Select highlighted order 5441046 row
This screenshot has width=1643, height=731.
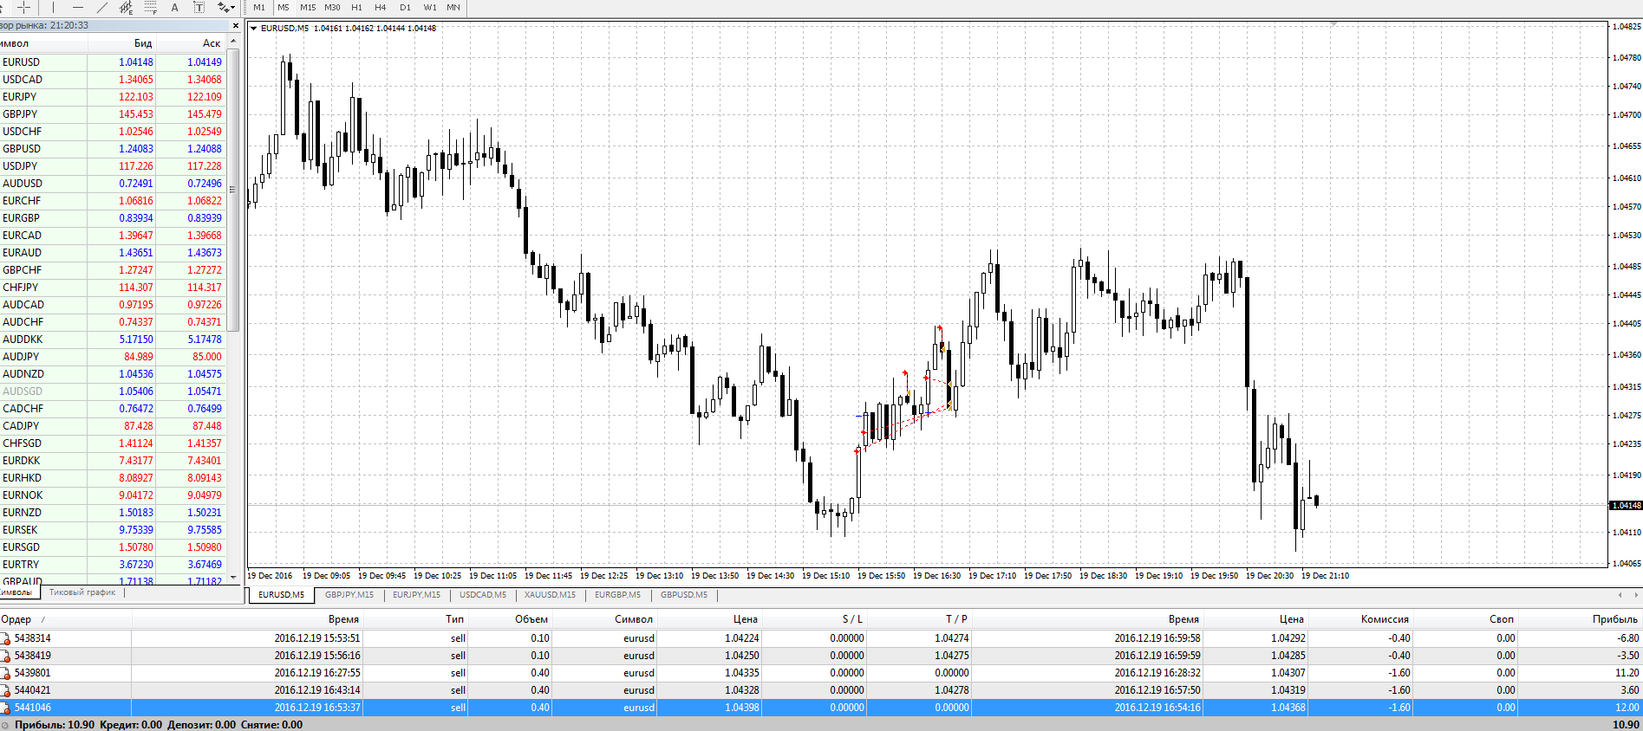(x=821, y=708)
